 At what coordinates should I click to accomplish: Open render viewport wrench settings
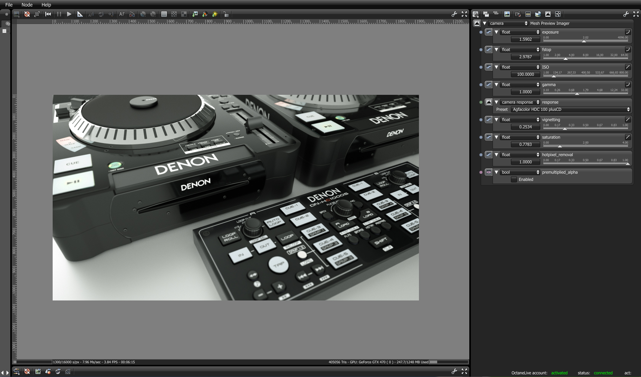454,14
